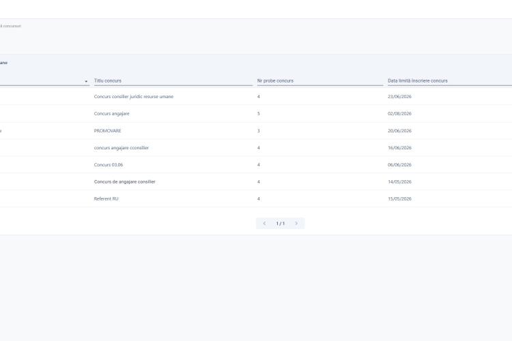Toggle sort arrow in the first column header
The image size is (512, 341).
click(x=86, y=81)
